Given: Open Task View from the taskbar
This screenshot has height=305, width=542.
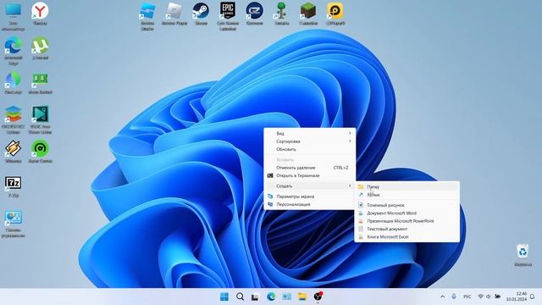Looking at the screenshot, I should (x=255, y=297).
